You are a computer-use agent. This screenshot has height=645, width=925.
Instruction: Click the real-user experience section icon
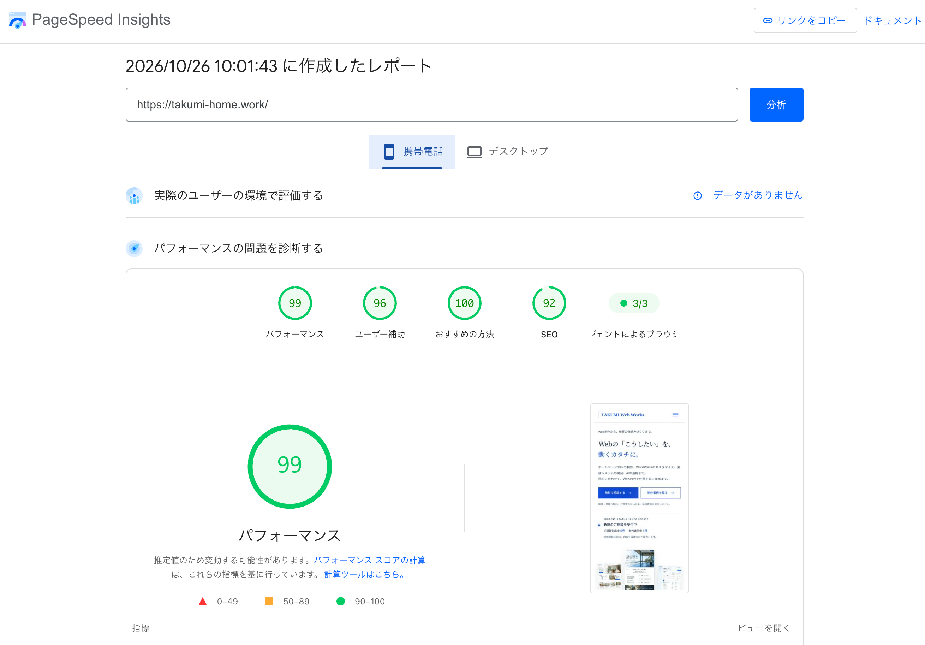click(134, 196)
